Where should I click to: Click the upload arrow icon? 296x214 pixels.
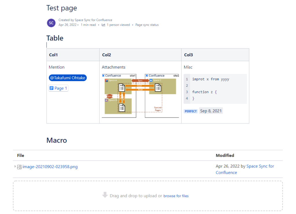(105, 195)
